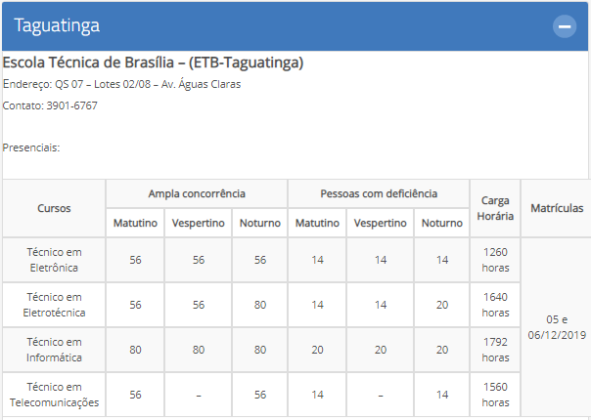591x420 pixels.
Task: Click the Matrículas column header
Action: coord(557,208)
